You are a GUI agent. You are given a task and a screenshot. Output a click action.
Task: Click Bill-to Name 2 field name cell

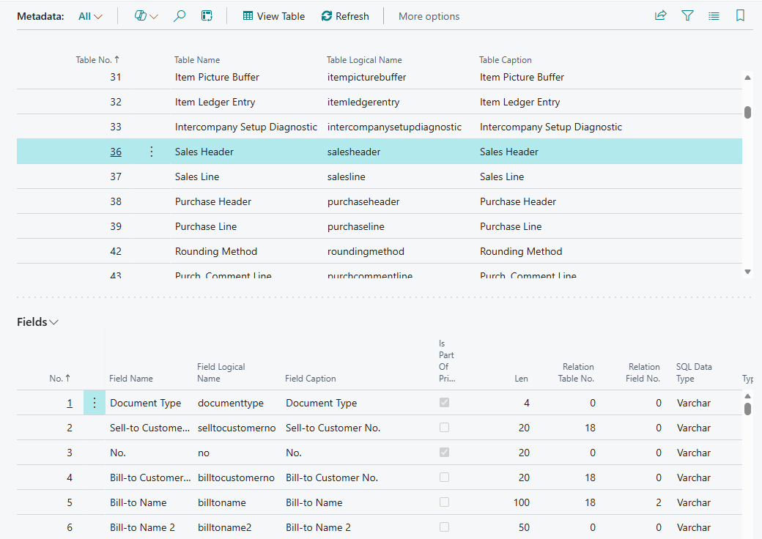tap(142, 527)
